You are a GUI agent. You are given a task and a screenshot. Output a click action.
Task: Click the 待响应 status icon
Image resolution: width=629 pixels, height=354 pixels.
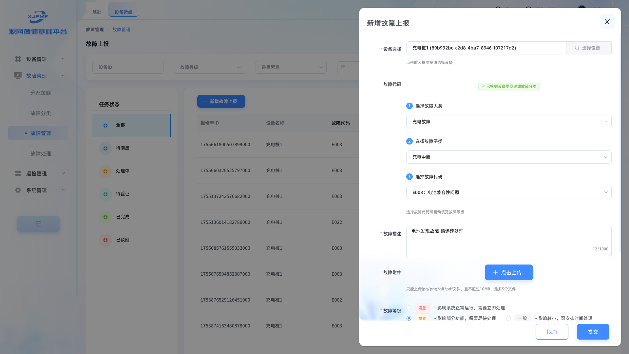click(x=105, y=148)
